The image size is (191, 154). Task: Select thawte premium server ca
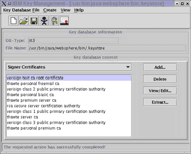69,100
